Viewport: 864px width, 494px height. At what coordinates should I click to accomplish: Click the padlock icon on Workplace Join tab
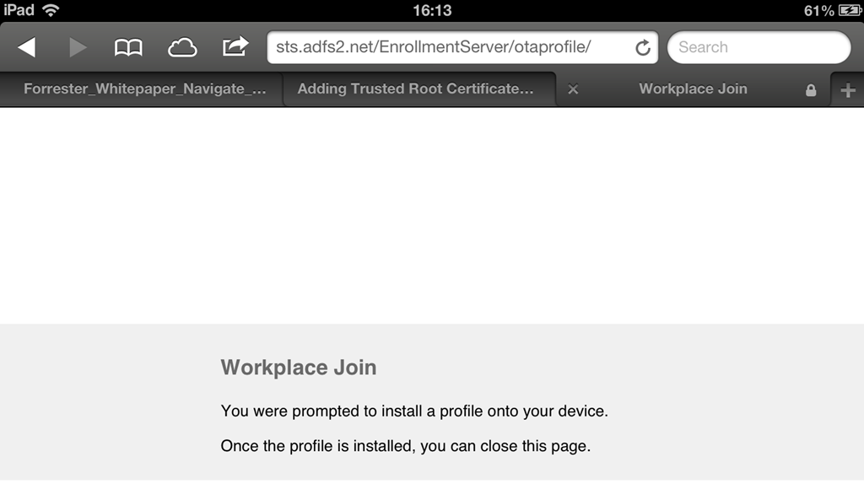point(811,90)
